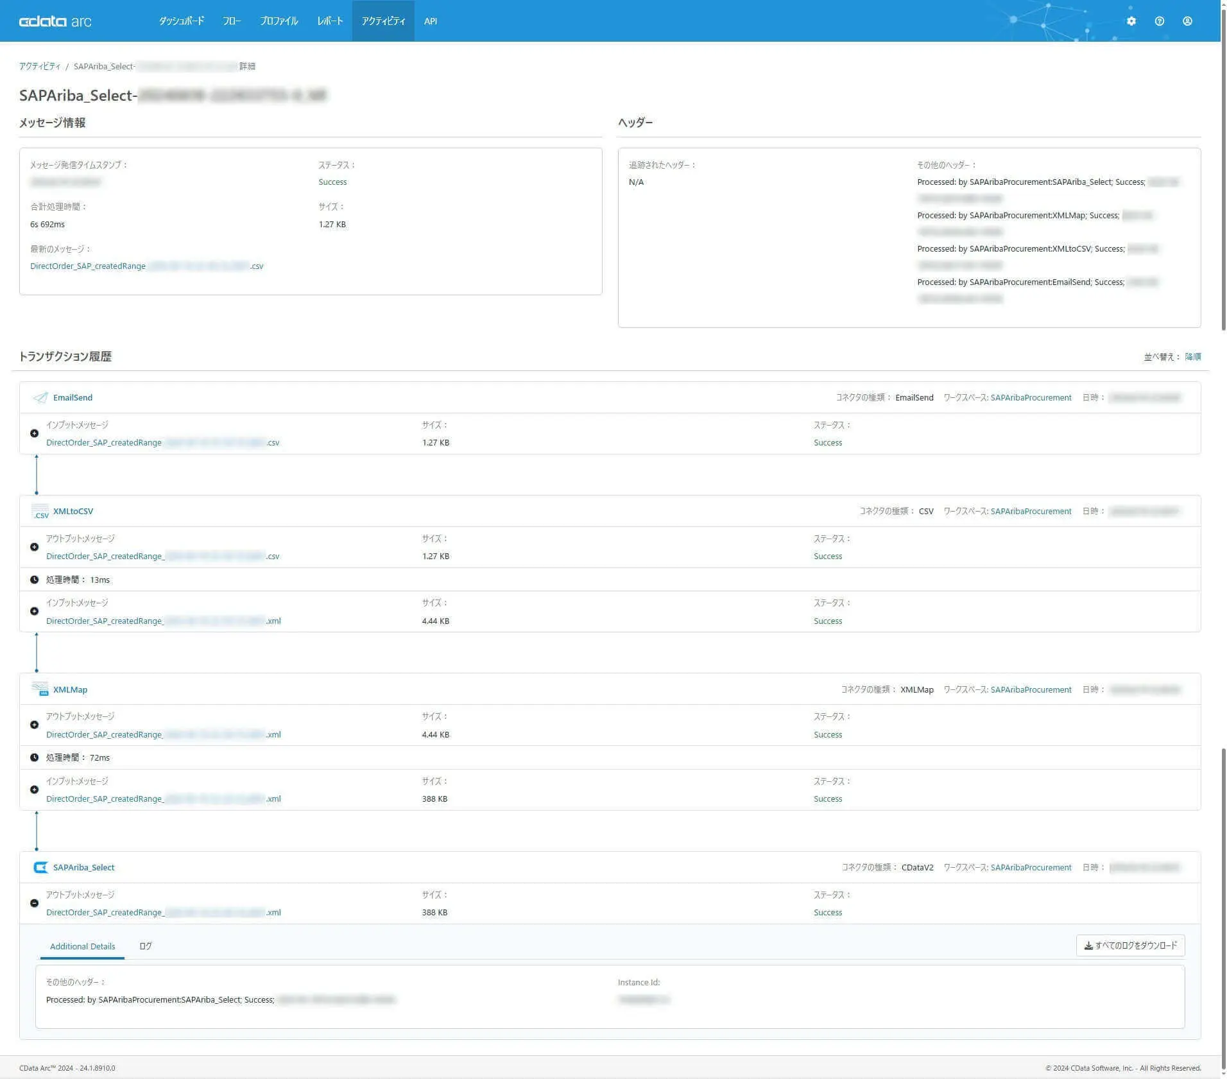The image size is (1227, 1079).
Task: Click the CDataV2 connector type value
Action: tap(917, 868)
